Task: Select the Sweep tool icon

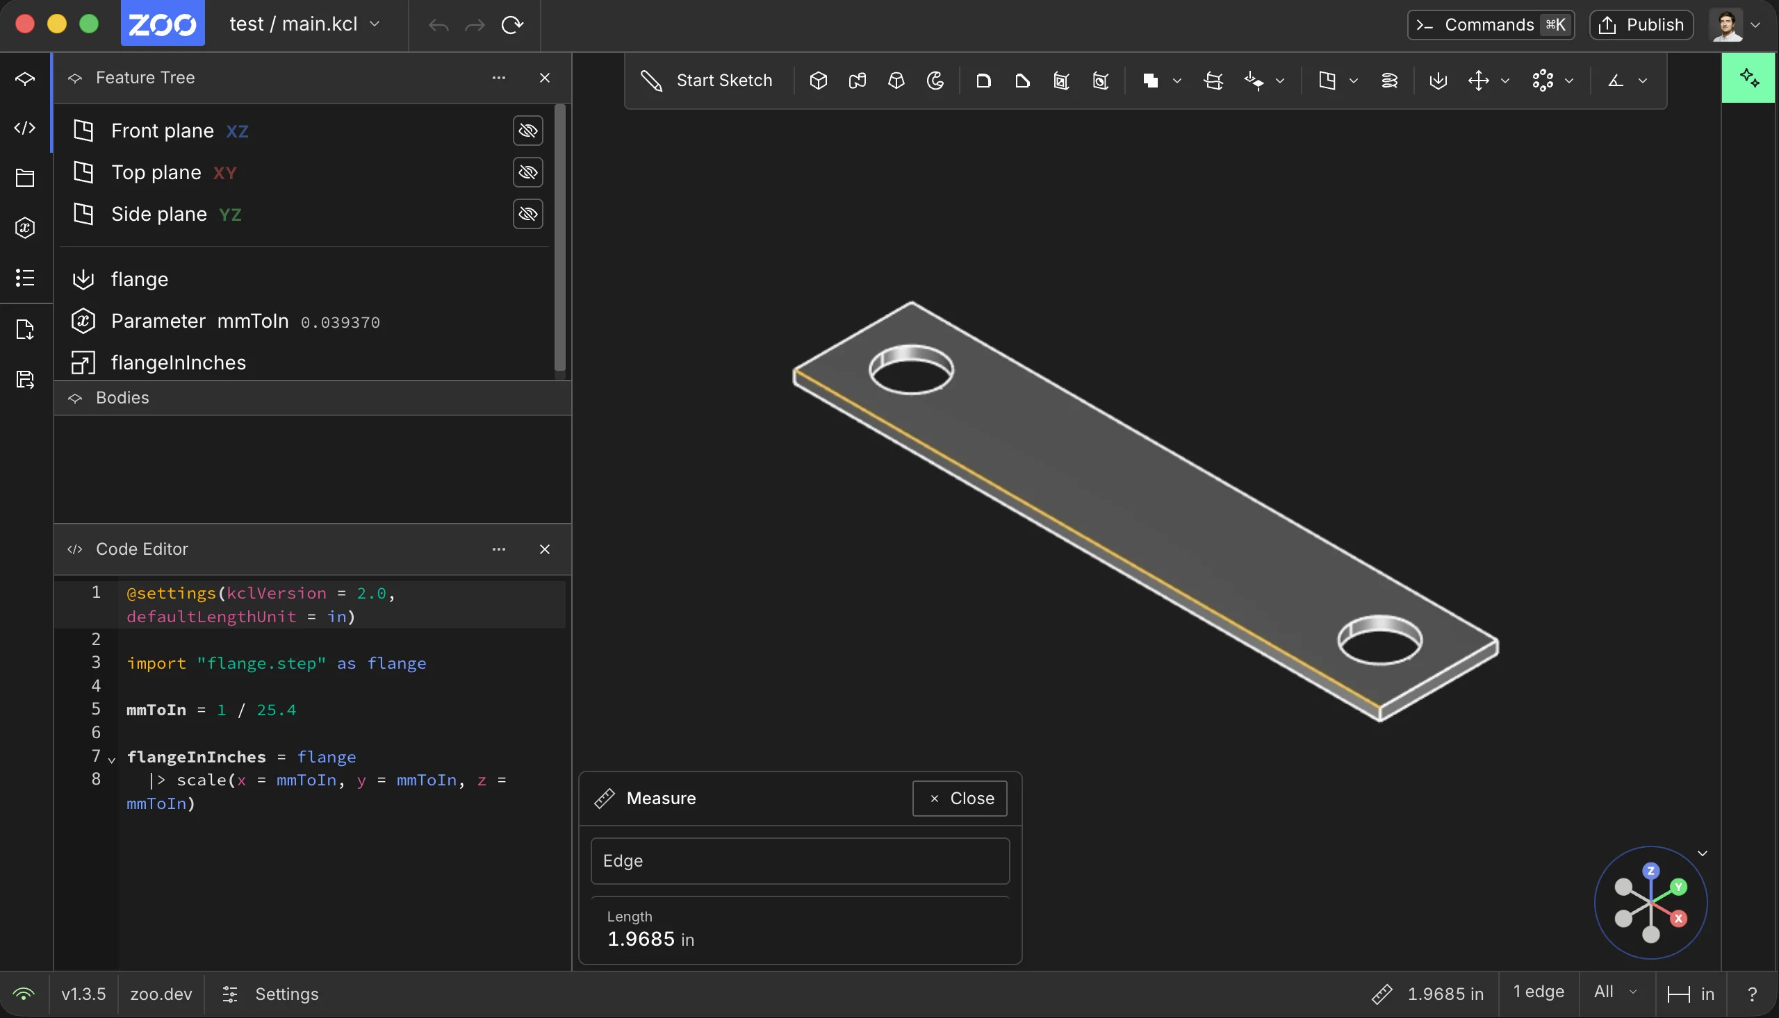Action: (x=857, y=81)
